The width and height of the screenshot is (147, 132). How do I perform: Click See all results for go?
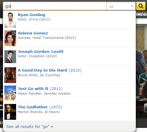(x=30, y=127)
